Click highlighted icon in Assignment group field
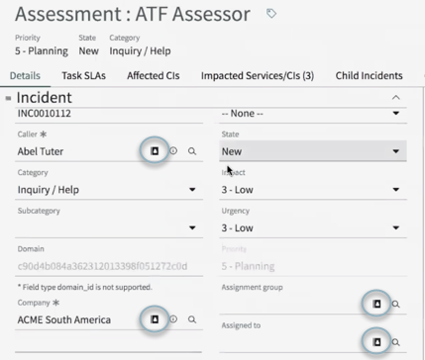 (376, 304)
